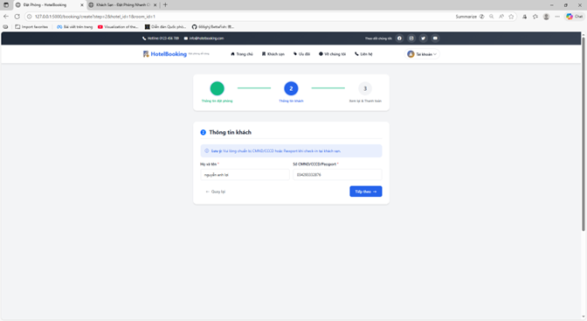This screenshot has width=587, height=321.
Task: Click the HotelBooking logo
Action: 165,54
